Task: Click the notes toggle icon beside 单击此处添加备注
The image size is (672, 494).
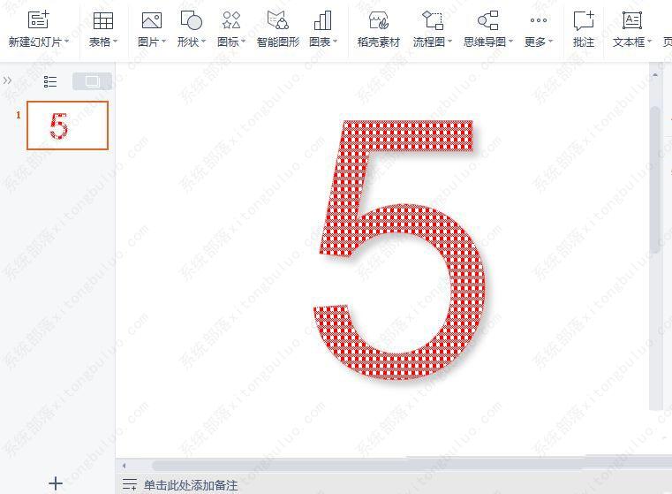Action: [130, 484]
